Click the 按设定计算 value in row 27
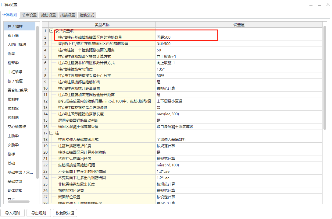 click(x=239, y=197)
